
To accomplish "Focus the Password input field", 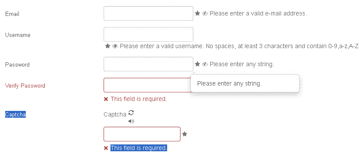I will pos(148,64).
